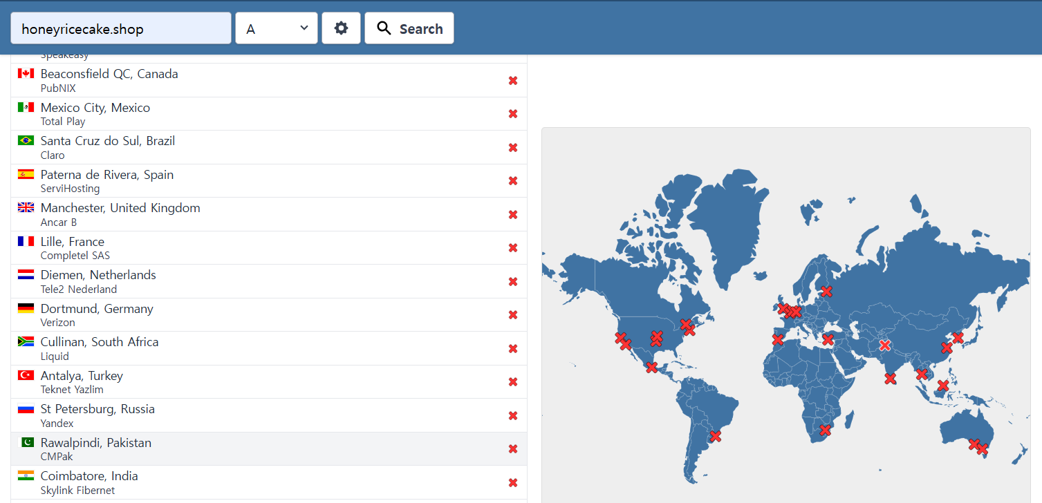Select the "Mexico City, Mexico" location text
The image size is (1042, 503).
95,108
